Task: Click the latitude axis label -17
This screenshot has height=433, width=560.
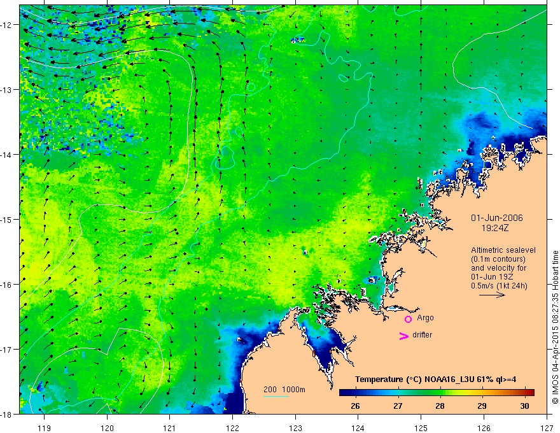Action: click(6, 350)
